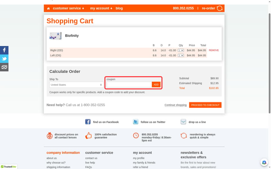Open my family & friends link
The height and width of the screenshot is (169, 271).
pyautogui.click(x=144, y=163)
